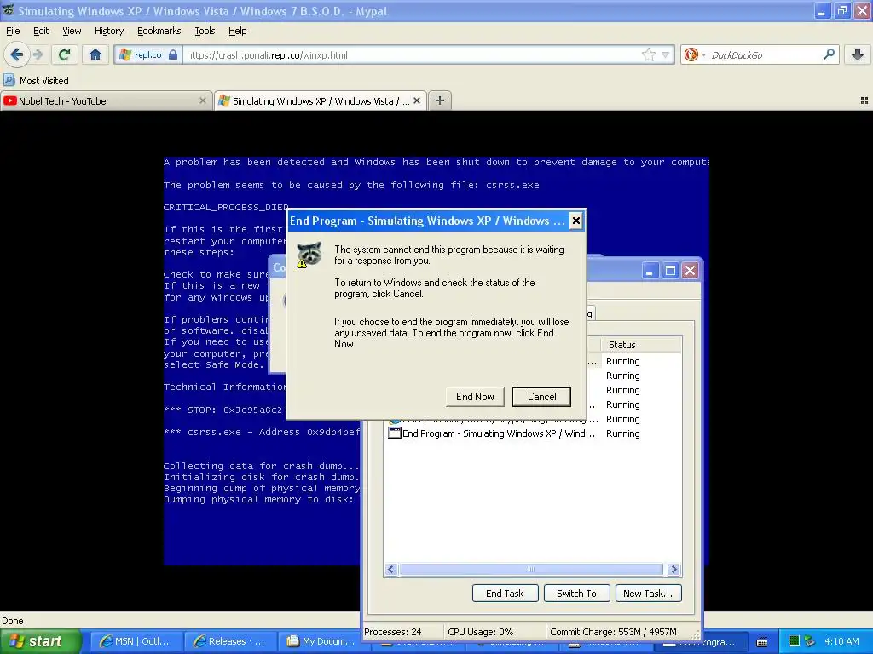Viewport: 873px width, 654px height.
Task: Click 'Commit Charge: 553M / 4957M' status entry
Action: 613,632
